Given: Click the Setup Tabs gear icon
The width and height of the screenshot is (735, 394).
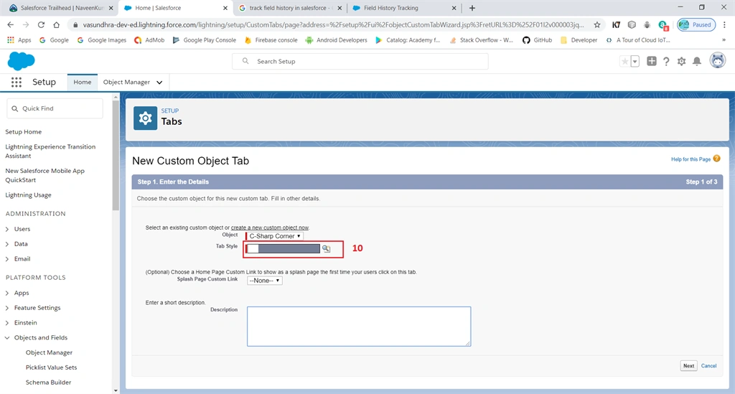Looking at the screenshot, I should (x=145, y=118).
